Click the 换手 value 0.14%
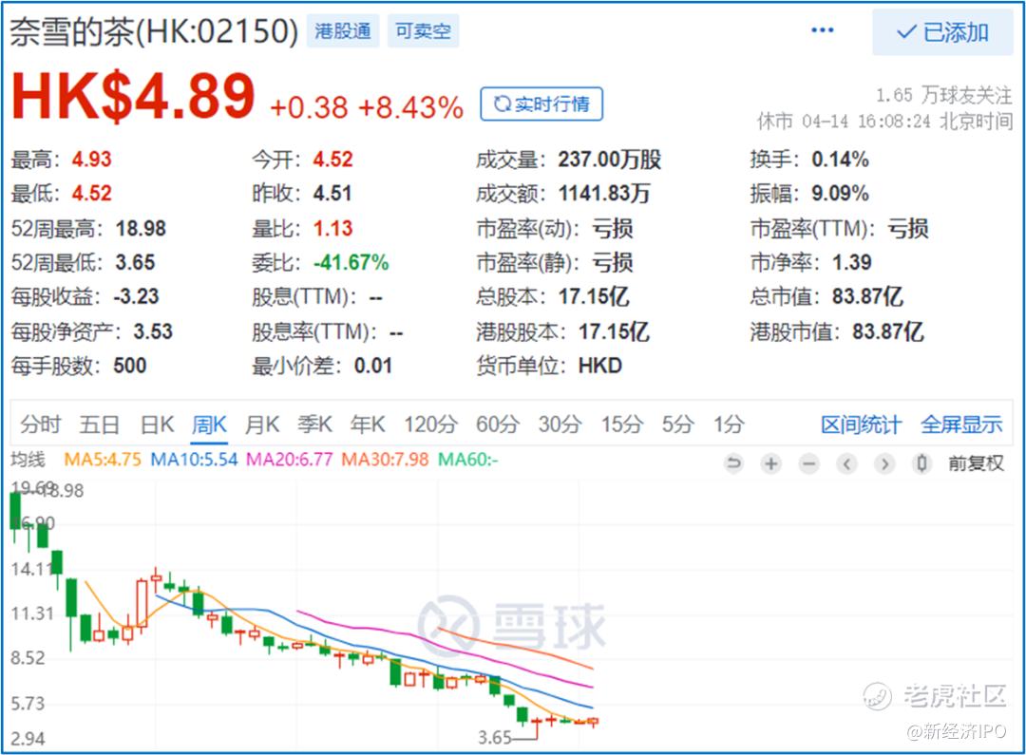 click(840, 159)
